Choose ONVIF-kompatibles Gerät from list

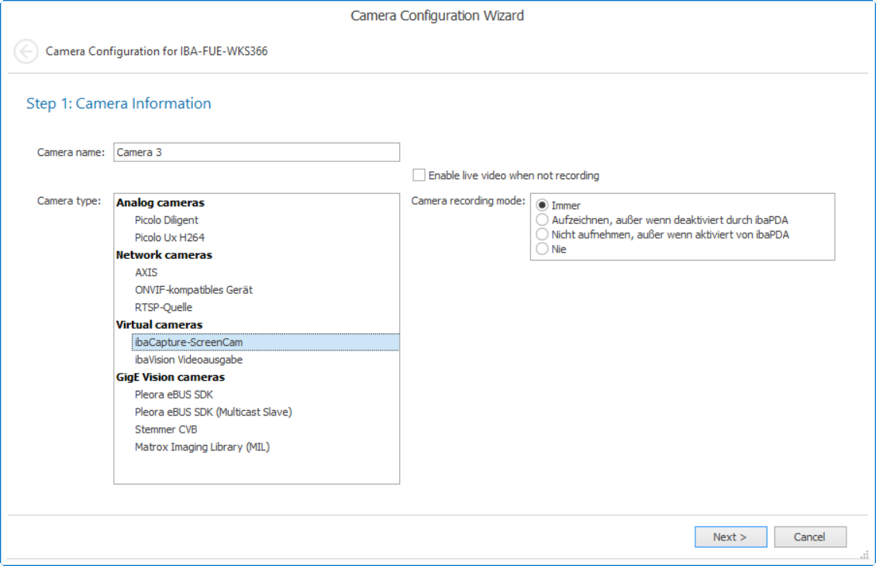tap(194, 290)
